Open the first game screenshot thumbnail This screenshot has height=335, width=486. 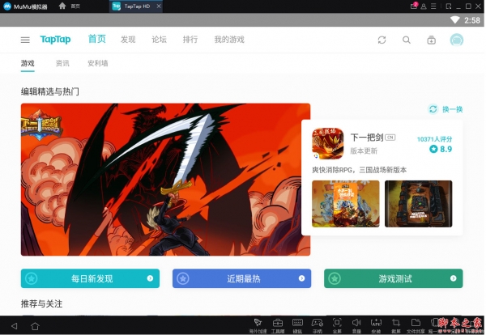point(346,204)
